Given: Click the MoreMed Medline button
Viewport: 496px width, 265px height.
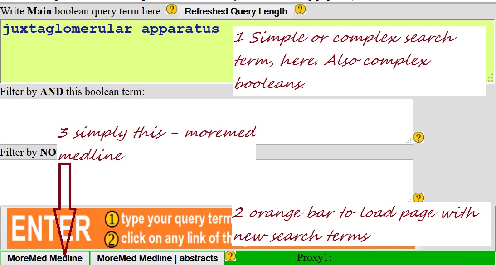Looking at the screenshot, I should pos(45,258).
